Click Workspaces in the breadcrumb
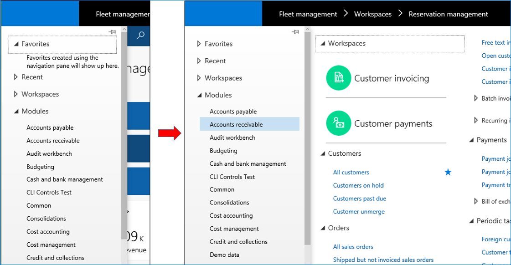Image resolution: width=511 pixels, height=265 pixels. tap(373, 14)
